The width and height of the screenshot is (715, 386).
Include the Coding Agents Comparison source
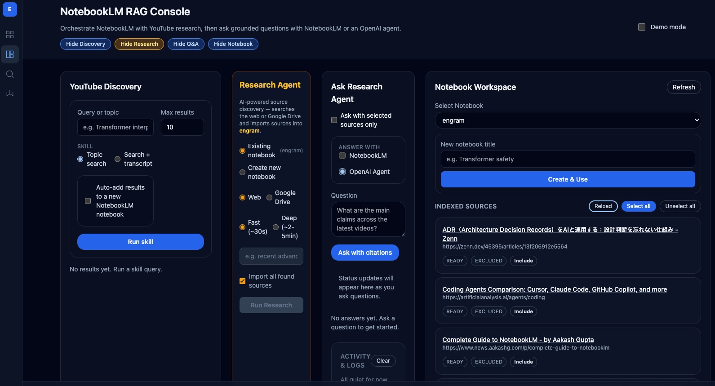(524, 311)
